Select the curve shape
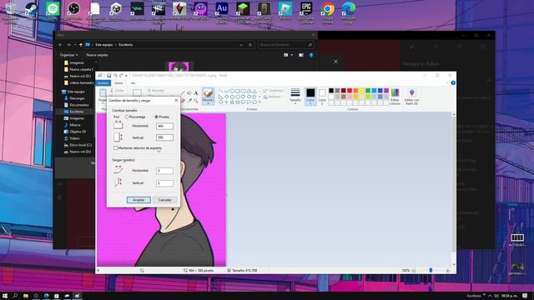 pos(226,91)
